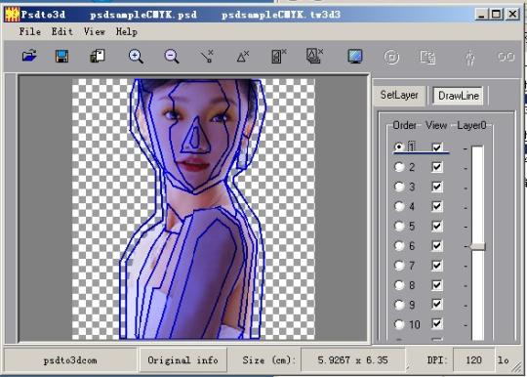This screenshot has height=377, width=527.
Task: Click the delete point tool icon
Action: click(x=207, y=57)
